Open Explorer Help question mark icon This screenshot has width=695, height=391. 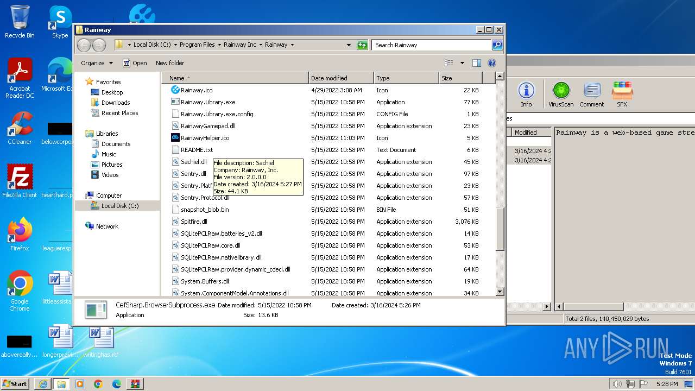pyautogui.click(x=492, y=63)
